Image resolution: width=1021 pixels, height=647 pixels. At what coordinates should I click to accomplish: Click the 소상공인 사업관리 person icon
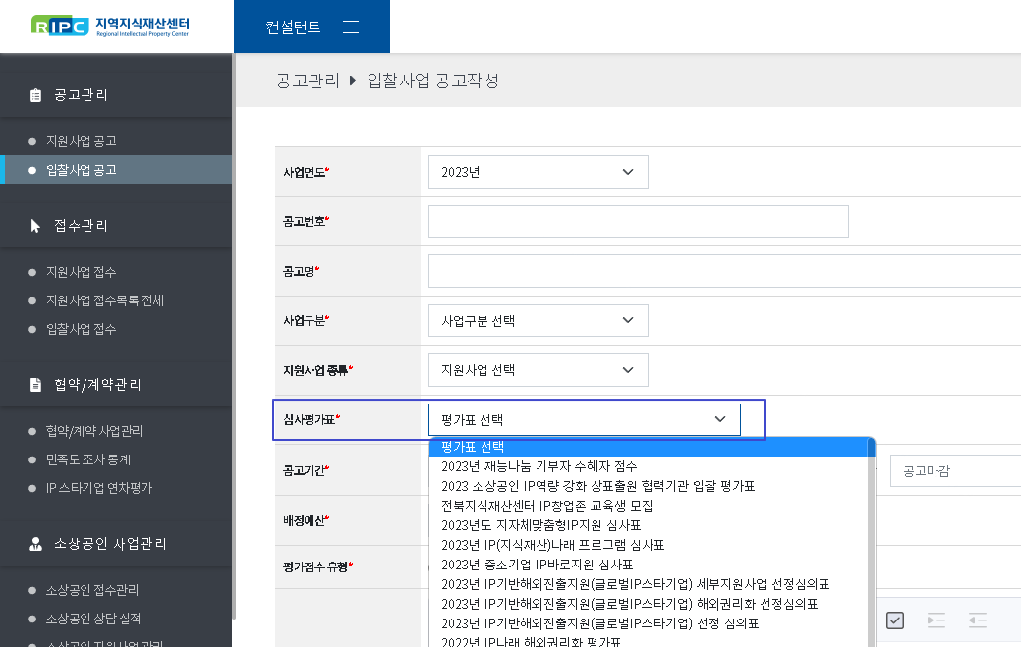(x=36, y=544)
